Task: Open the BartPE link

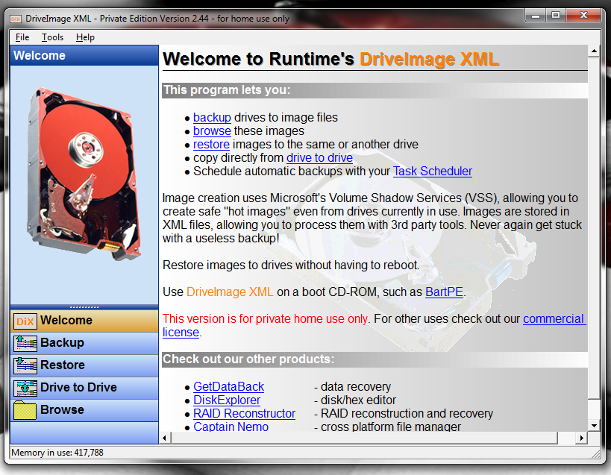Action: [x=444, y=292]
